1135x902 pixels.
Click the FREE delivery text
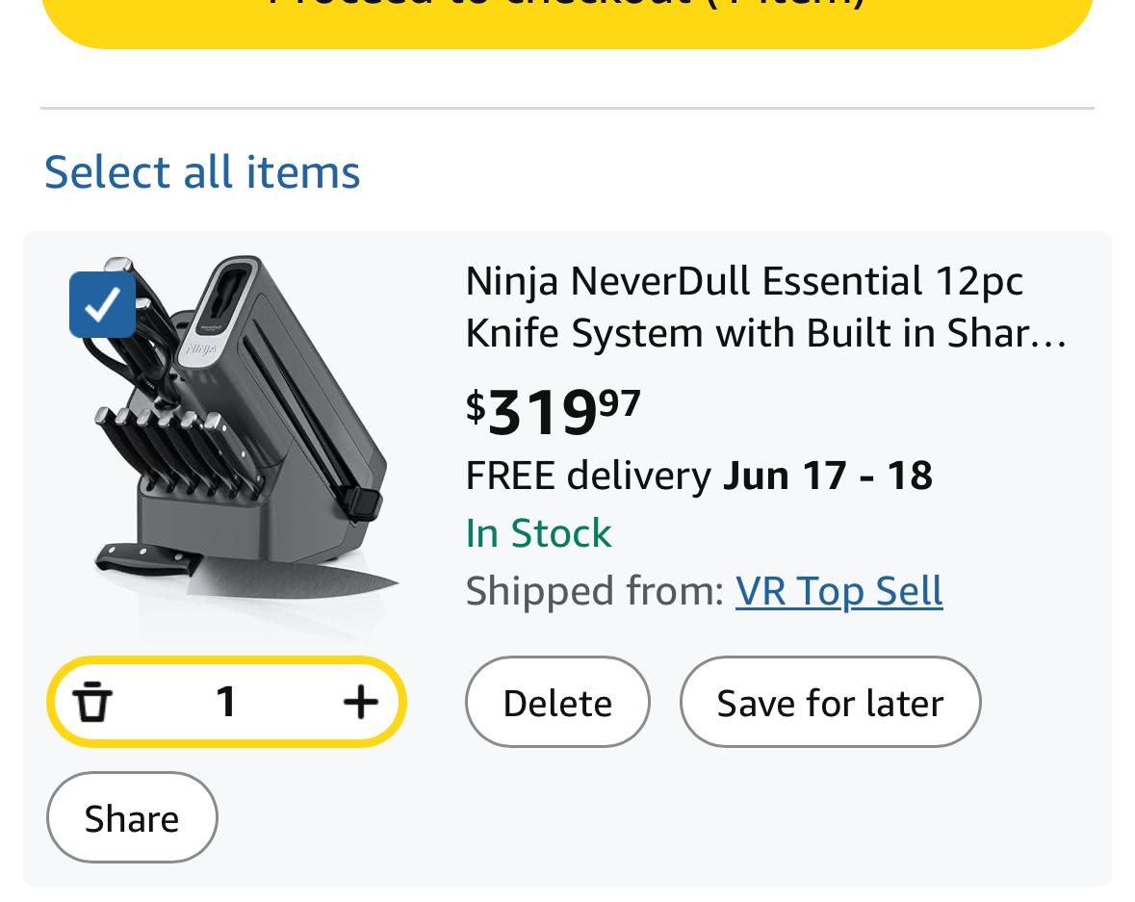[x=588, y=476]
